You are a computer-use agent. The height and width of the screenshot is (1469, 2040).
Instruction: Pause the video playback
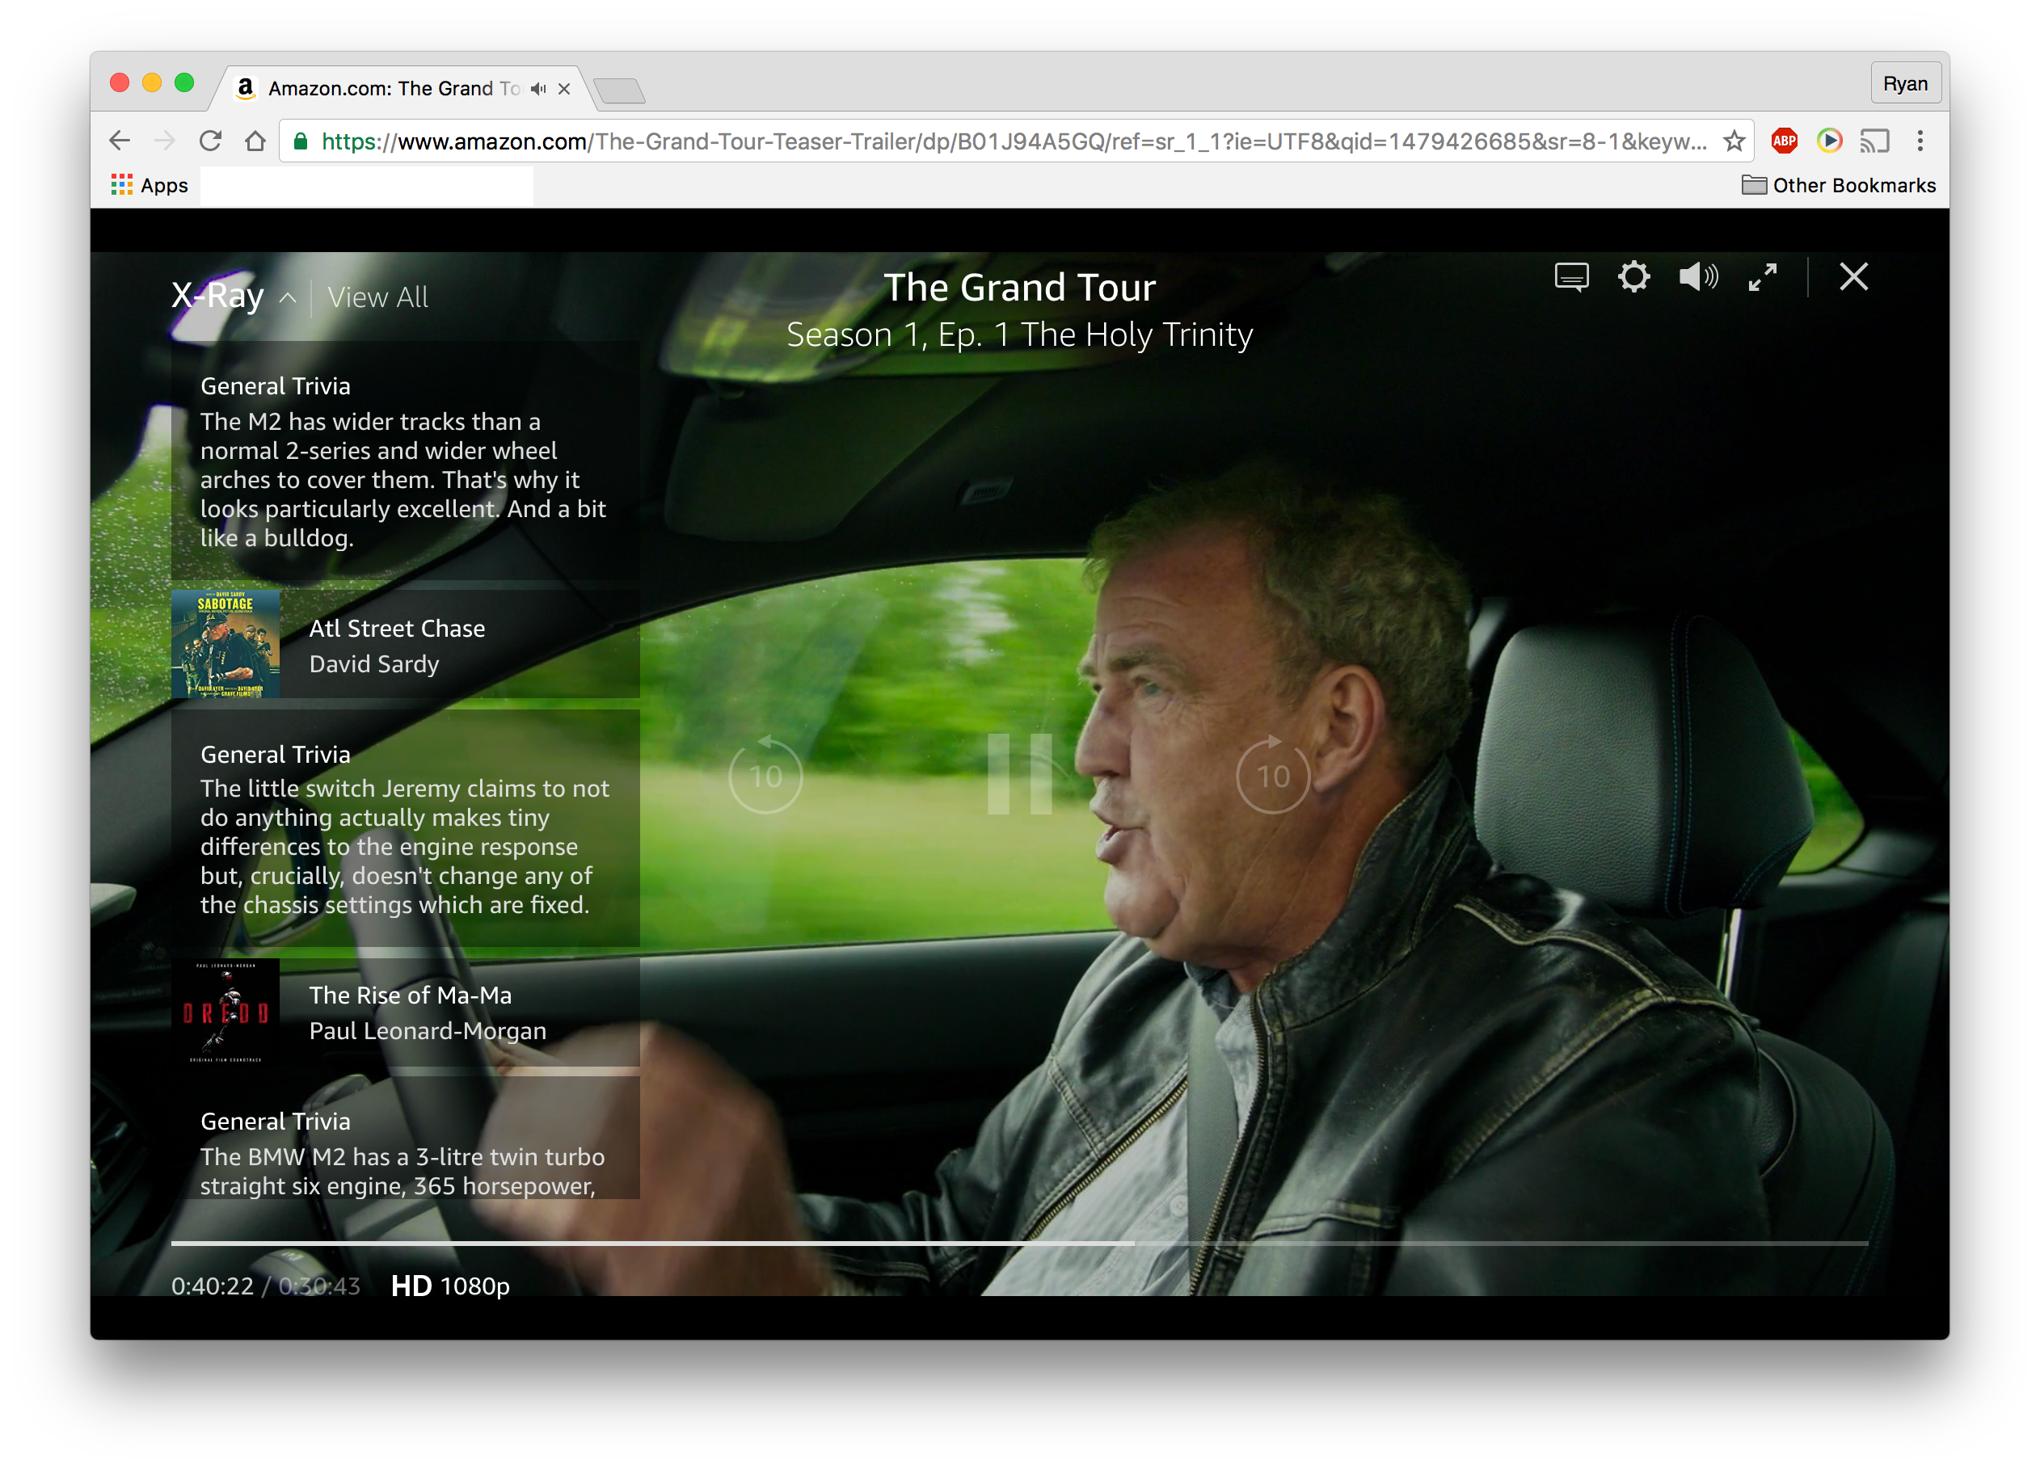(1019, 774)
